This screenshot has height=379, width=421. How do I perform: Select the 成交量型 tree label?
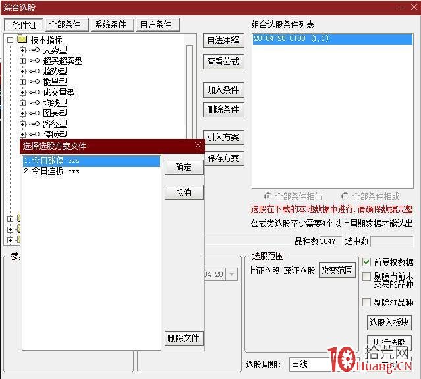(59, 92)
